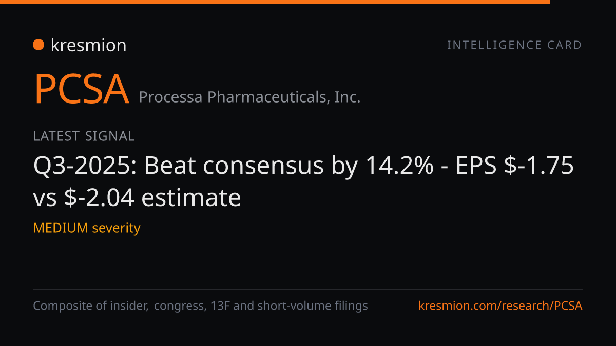The width and height of the screenshot is (616, 346).
Task: Click the LATEST SIGNAL heading
Action: [x=84, y=136]
